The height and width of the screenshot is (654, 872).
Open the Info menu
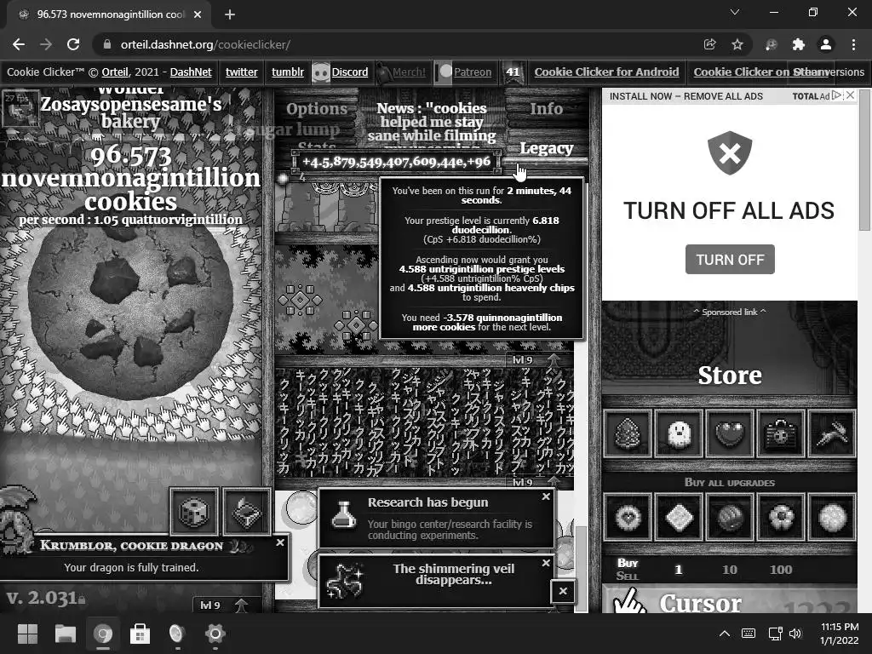546,108
